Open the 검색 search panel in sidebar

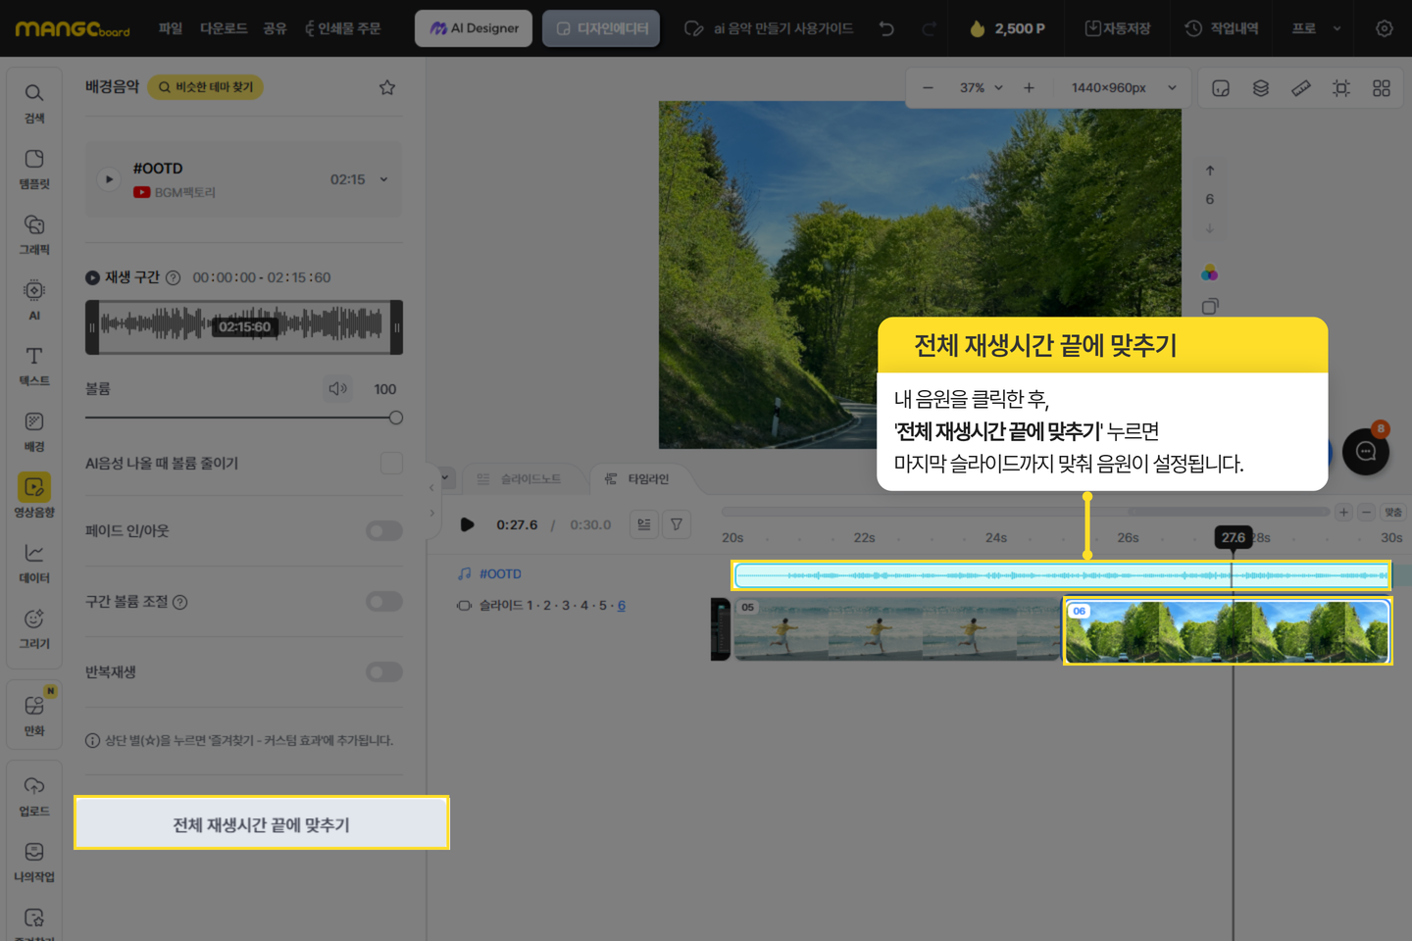point(34,103)
